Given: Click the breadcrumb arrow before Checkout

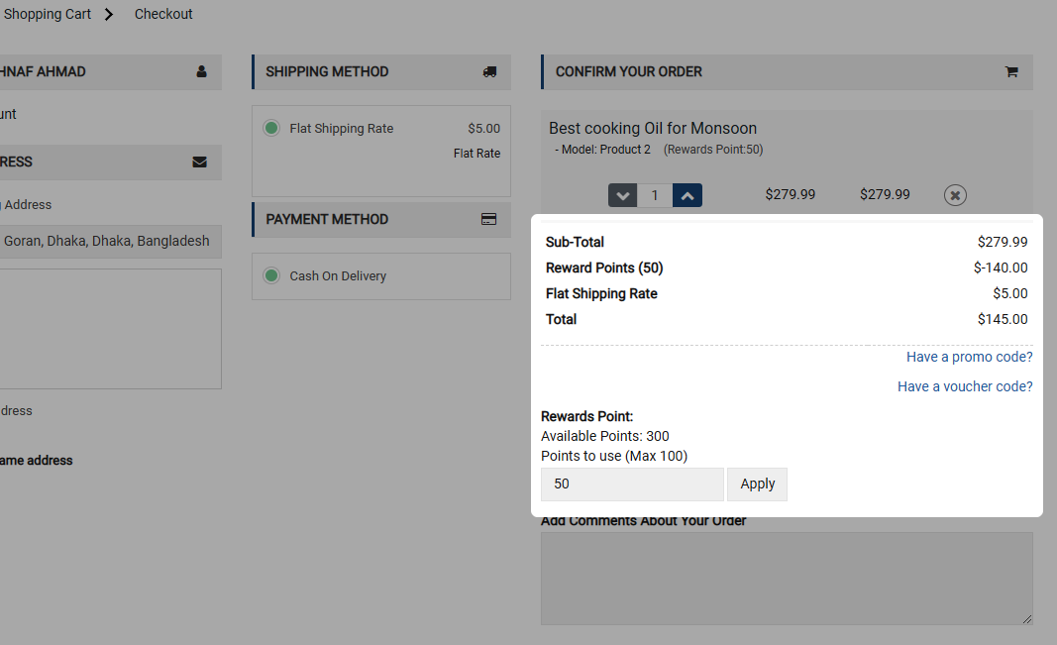Looking at the screenshot, I should pos(109,14).
